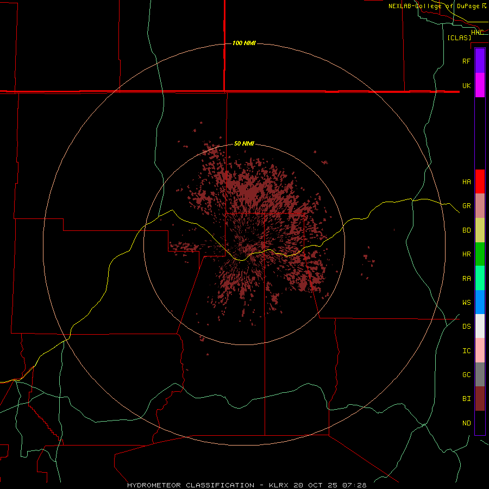Select the WS blue legend swatch
The width and height of the screenshot is (489, 489).
click(x=480, y=302)
